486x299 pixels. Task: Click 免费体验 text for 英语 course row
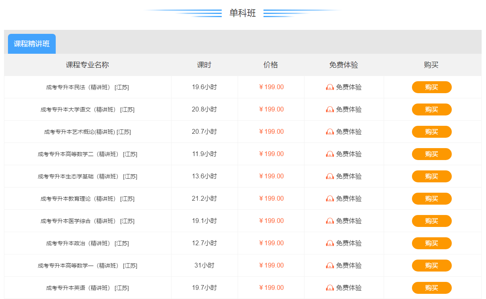click(x=348, y=287)
